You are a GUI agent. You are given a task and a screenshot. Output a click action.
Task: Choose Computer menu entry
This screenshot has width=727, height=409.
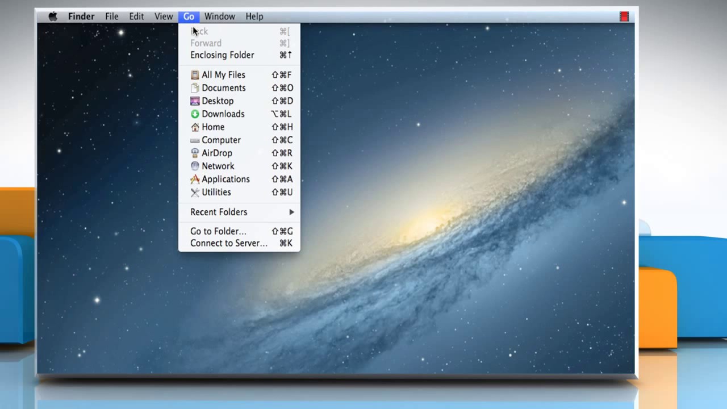[239, 140]
